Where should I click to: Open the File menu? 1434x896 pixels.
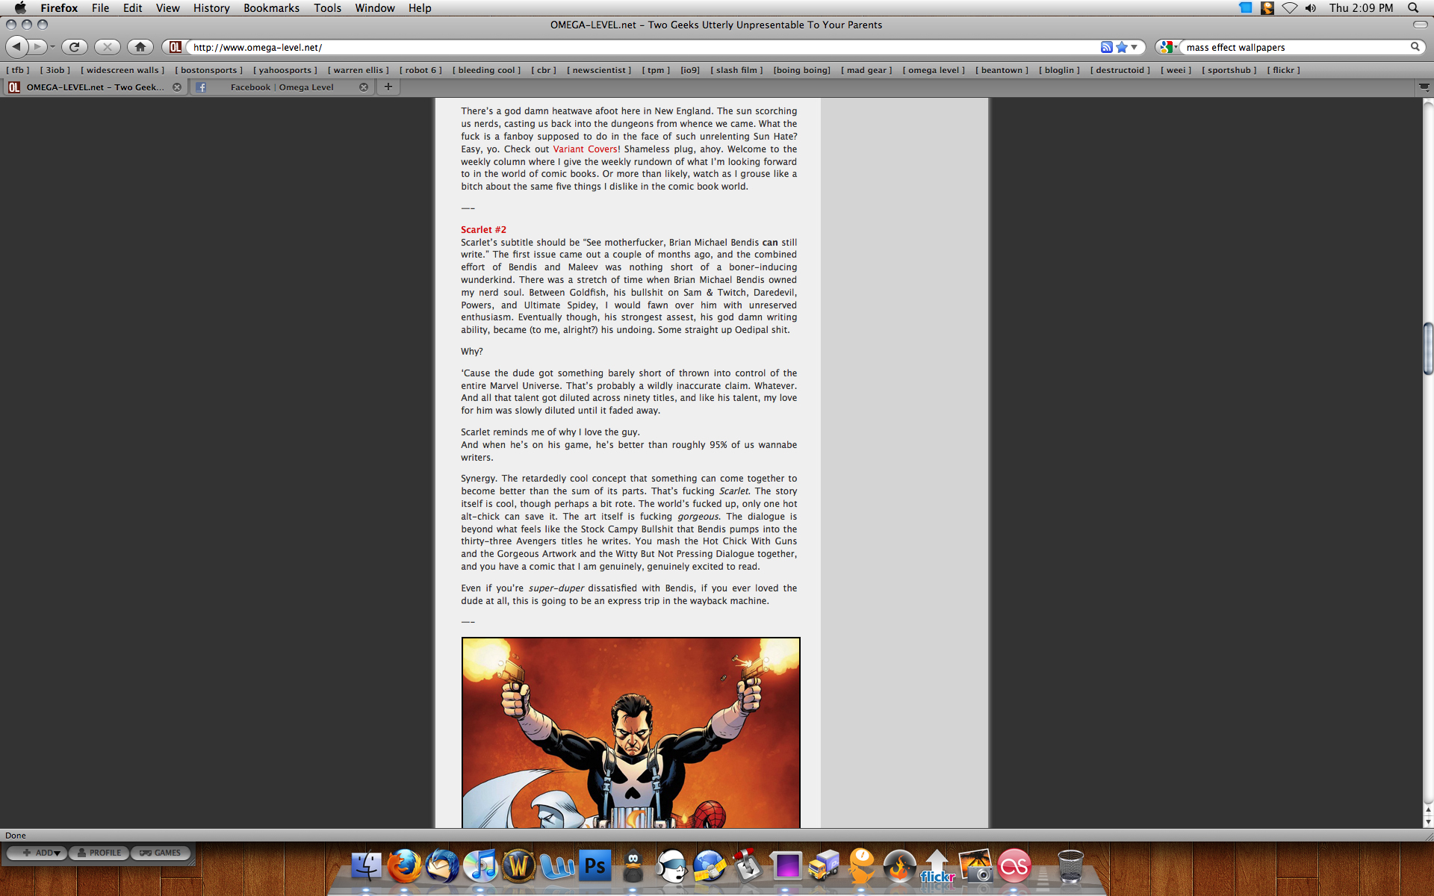click(x=100, y=7)
